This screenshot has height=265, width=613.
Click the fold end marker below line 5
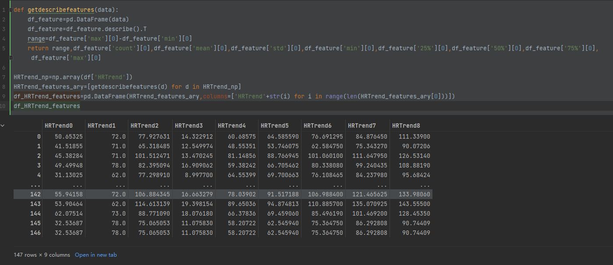click(12, 58)
